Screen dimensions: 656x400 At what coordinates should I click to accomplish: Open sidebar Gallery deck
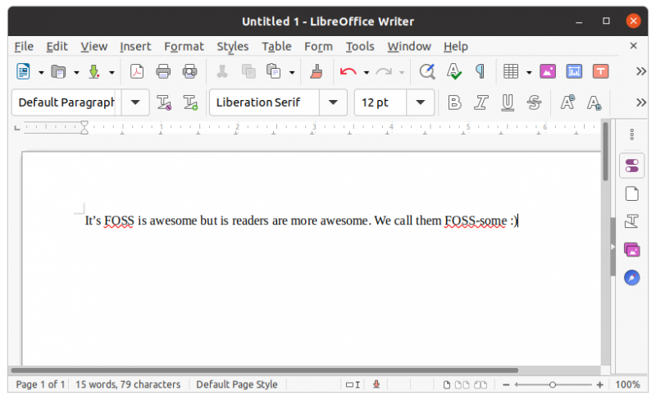631,250
